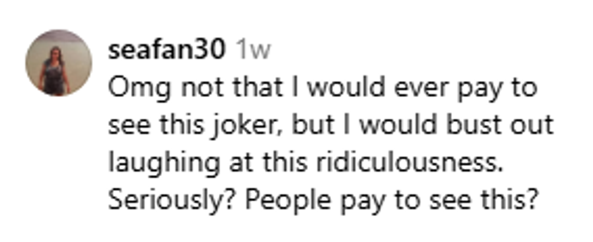Viewport: 593px width, 242px height.
Task: Click the word "joker" in comment
Action: click(x=237, y=126)
